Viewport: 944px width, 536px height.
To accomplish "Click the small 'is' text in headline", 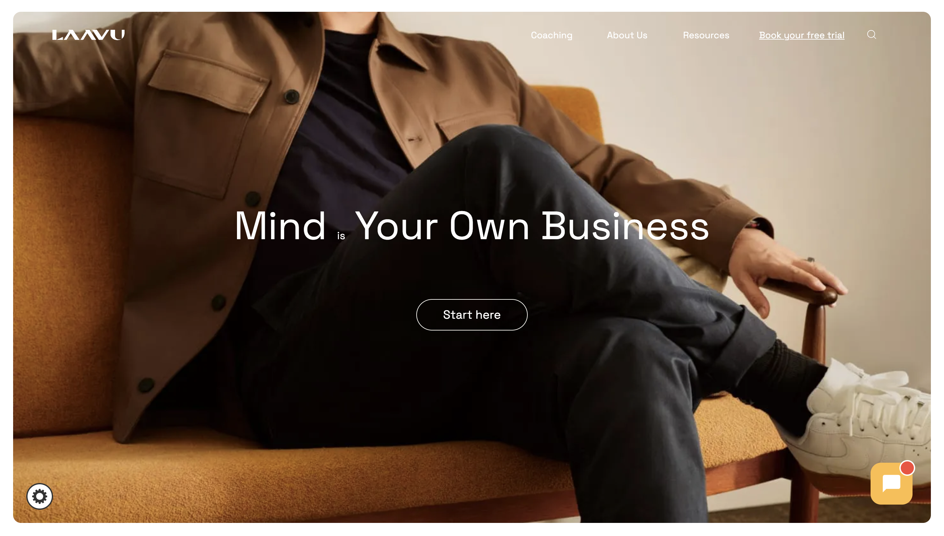I will point(341,236).
